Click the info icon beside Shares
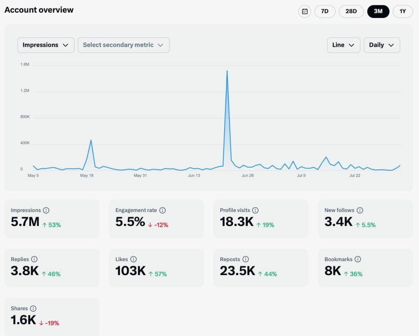The width and height of the screenshot is (419, 336). coord(34,309)
